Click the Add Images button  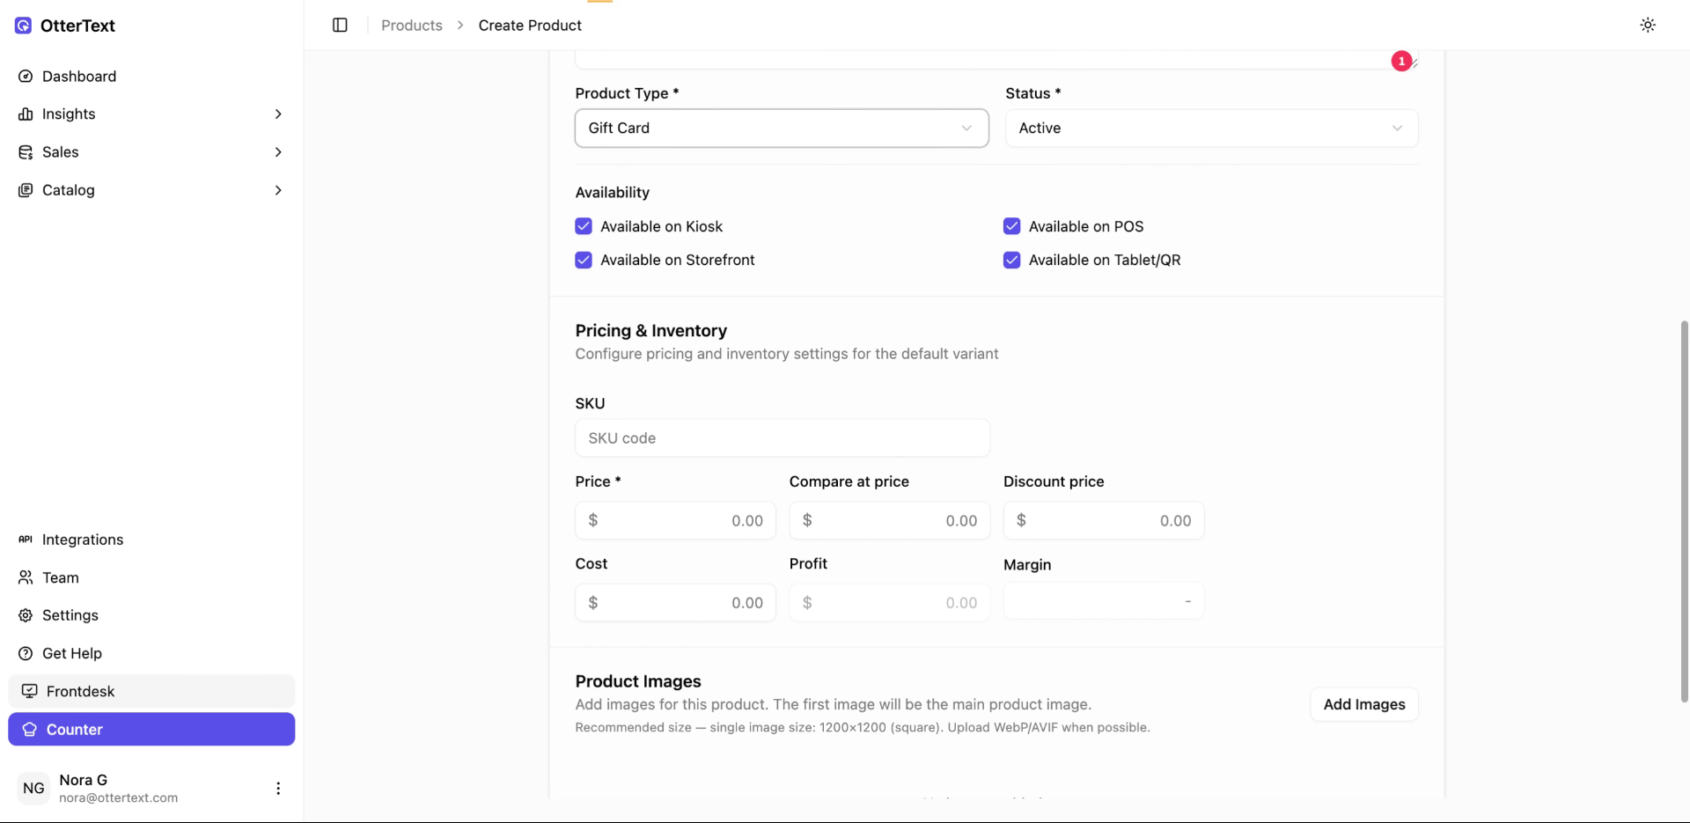1363,704
